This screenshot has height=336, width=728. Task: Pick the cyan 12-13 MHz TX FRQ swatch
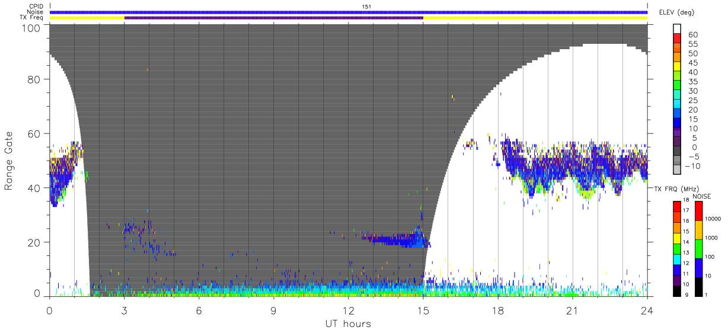pos(676,259)
